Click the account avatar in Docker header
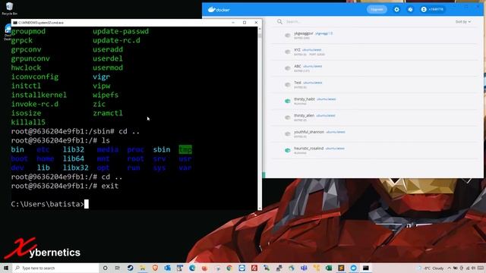The width and height of the screenshot is (486, 273). pyautogui.click(x=424, y=10)
